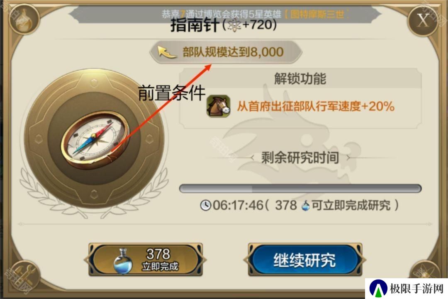Click the large compass emblem image
This screenshot has height=299, width=448.
pyautogui.click(x=94, y=140)
